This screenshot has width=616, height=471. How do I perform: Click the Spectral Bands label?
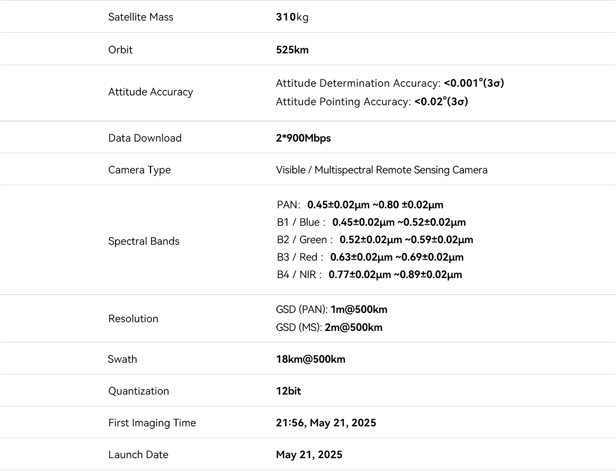coord(144,241)
